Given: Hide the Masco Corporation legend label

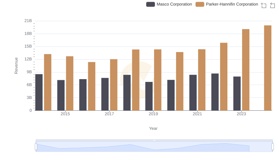Looking at the screenshot, I should click(174, 5).
